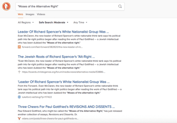Open first result "Leader Of Richard Spencer's White Nationalist Group"
The image size is (177, 123).
click(63, 31)
